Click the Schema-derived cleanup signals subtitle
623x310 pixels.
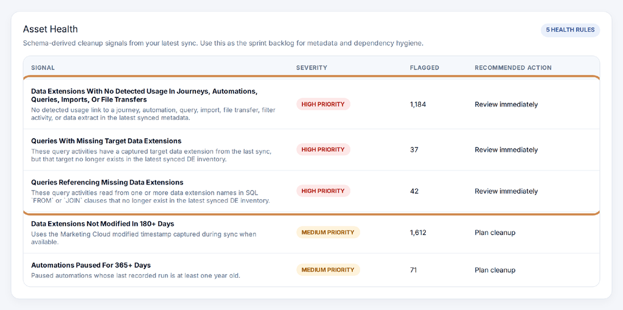[223, 43]
